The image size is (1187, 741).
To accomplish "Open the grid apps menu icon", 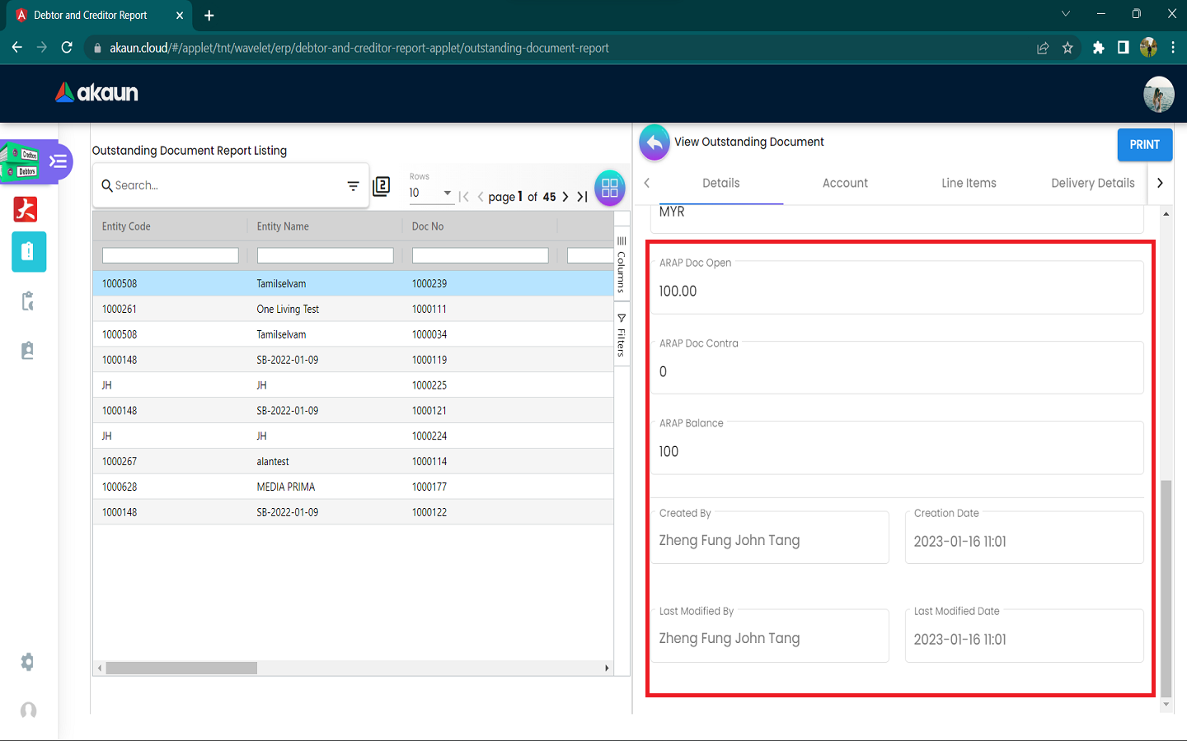I will pos(609,188).
